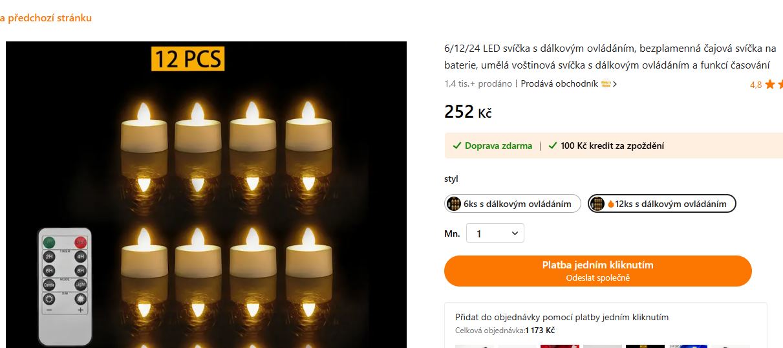
Task: Click the 100 Kč kredit za zpoždění text
Action: click(x=612, y=146)
